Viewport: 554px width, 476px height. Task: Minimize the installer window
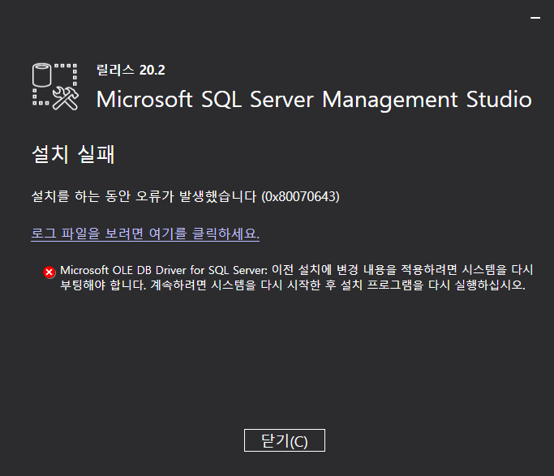pyautogui.click(x=535, y=17)
